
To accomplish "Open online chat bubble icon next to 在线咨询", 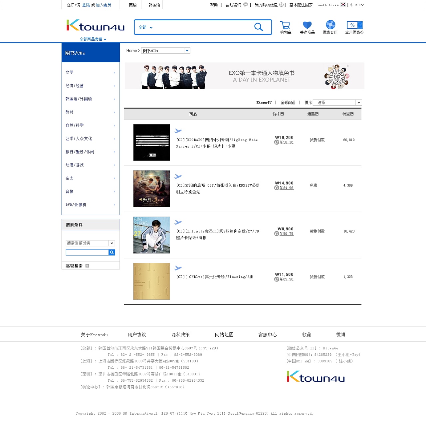I will (245, 5).
